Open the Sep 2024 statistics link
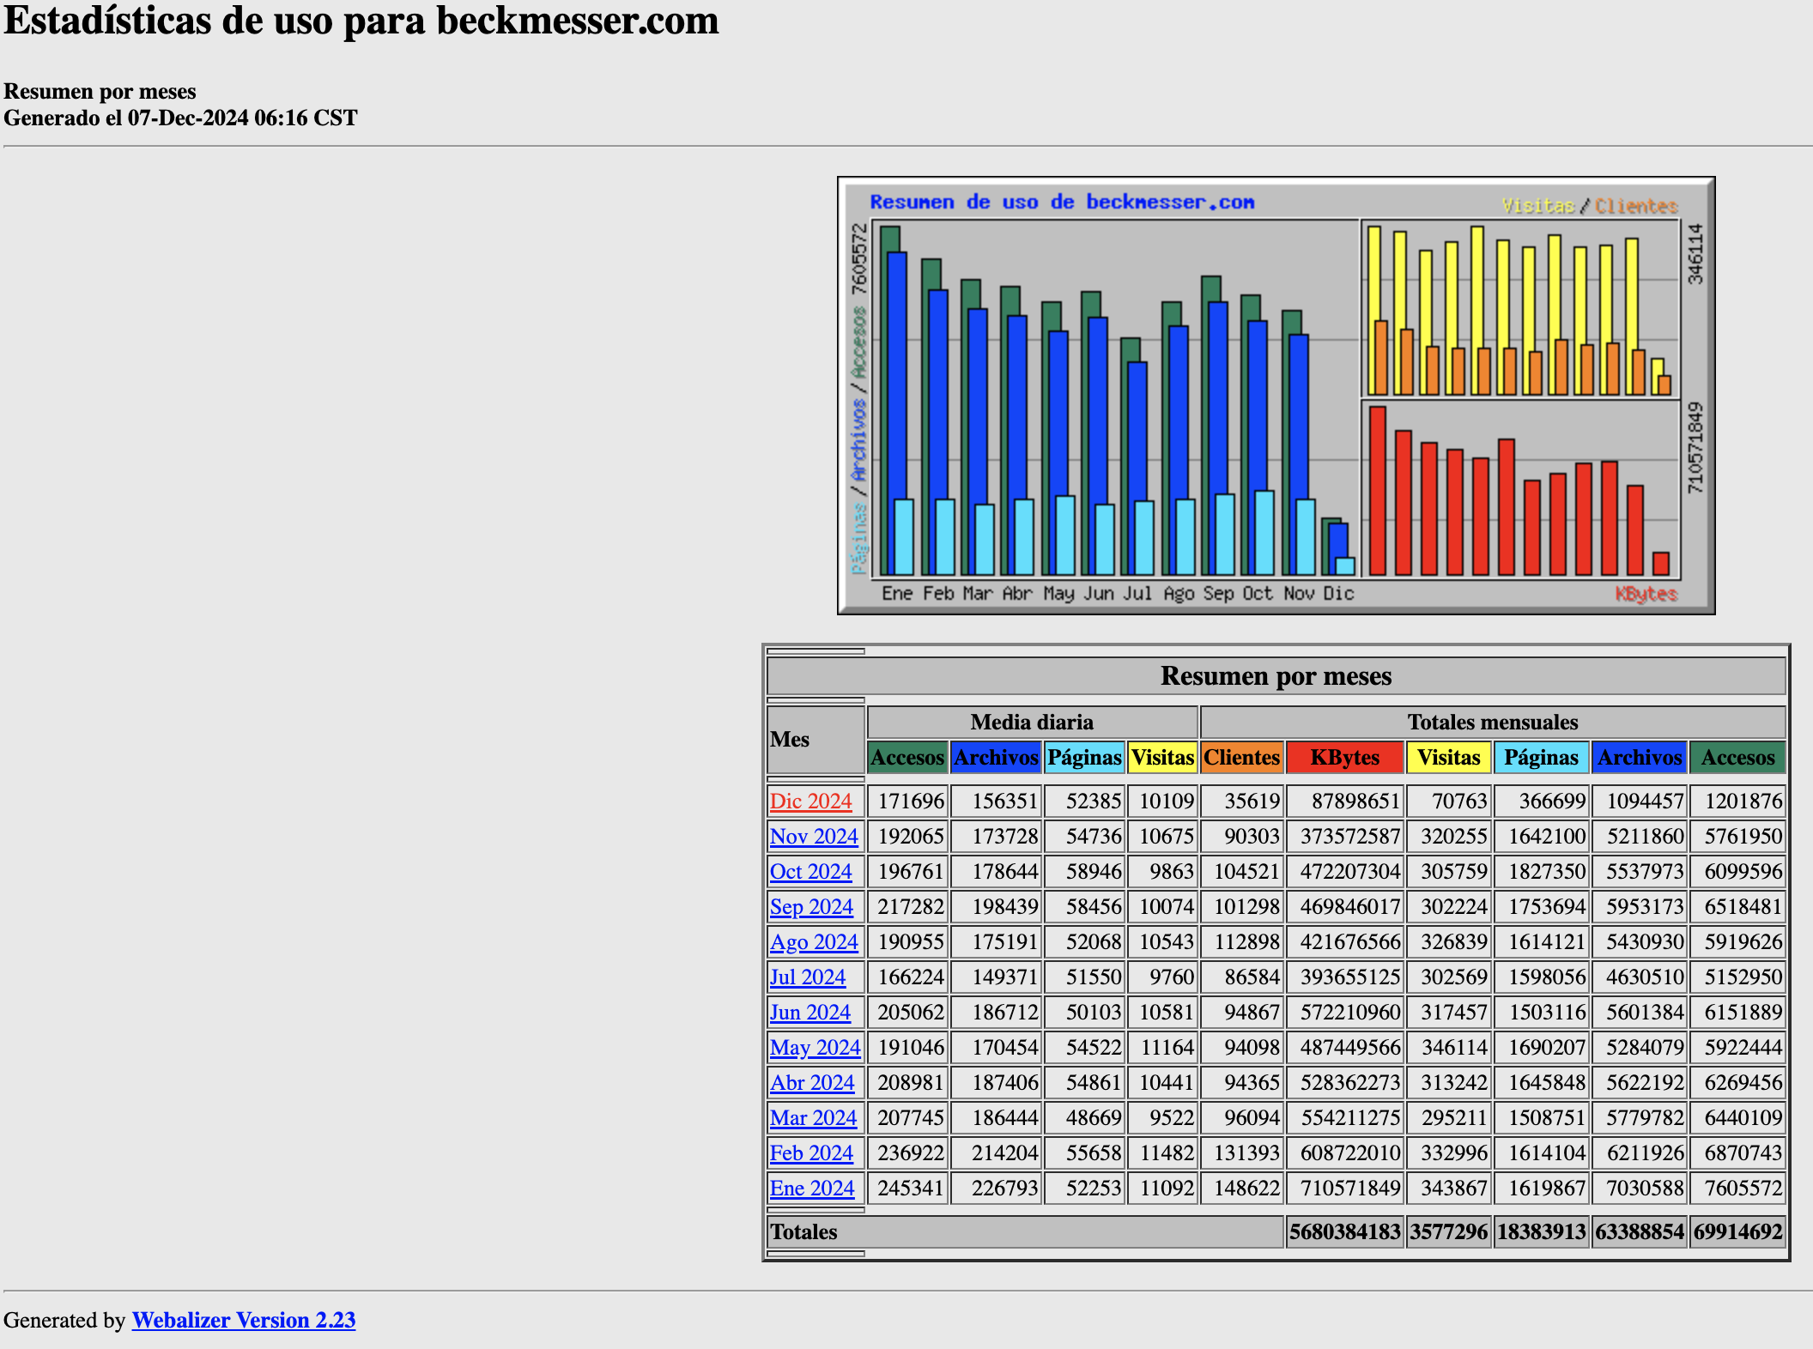The image size is (1813, 1349). coord(811,907)
